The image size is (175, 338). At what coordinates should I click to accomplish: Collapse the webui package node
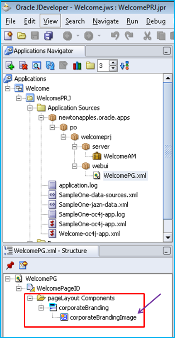(75, 166)
